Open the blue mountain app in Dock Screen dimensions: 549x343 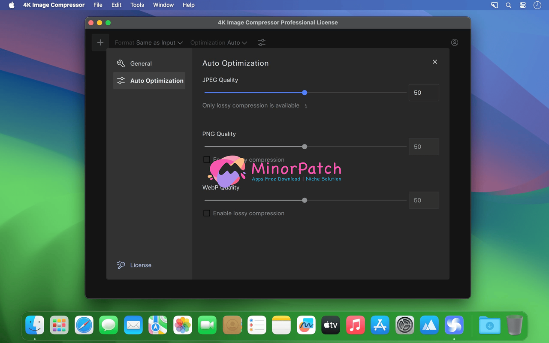[x=429, y=325]
